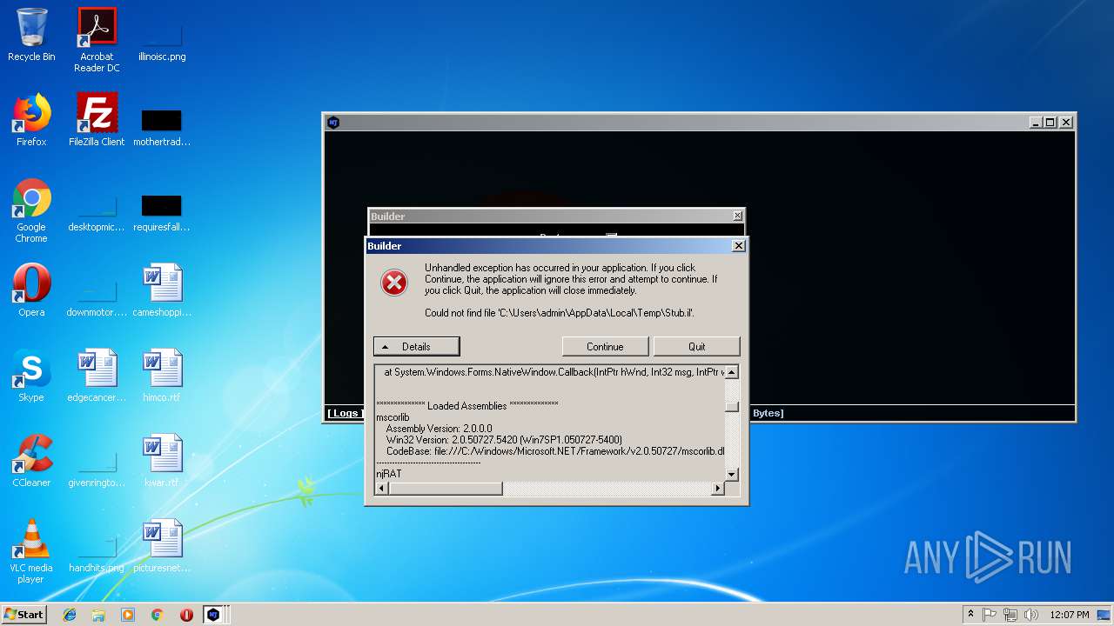Screen dimensions: 1114x626
Task: Click the 12:07 PM clock
Action: tap(1069, 615)
